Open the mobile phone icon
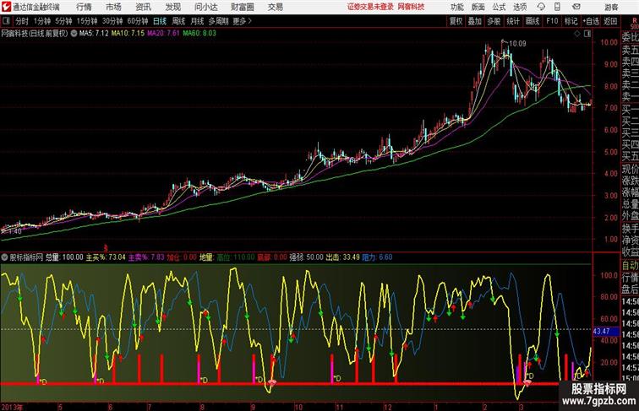This screenshot has width=639, height=411. point(558,7)
